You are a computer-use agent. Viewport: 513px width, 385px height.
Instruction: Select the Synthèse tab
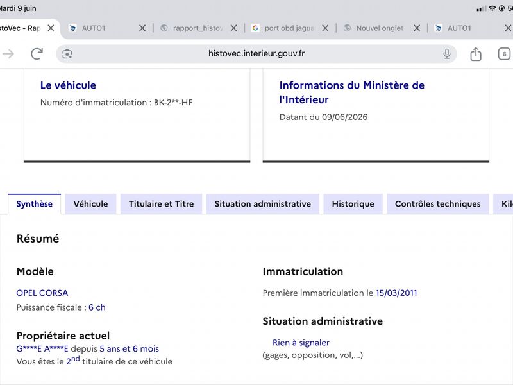pyautogui.click(x=35, y=204)
